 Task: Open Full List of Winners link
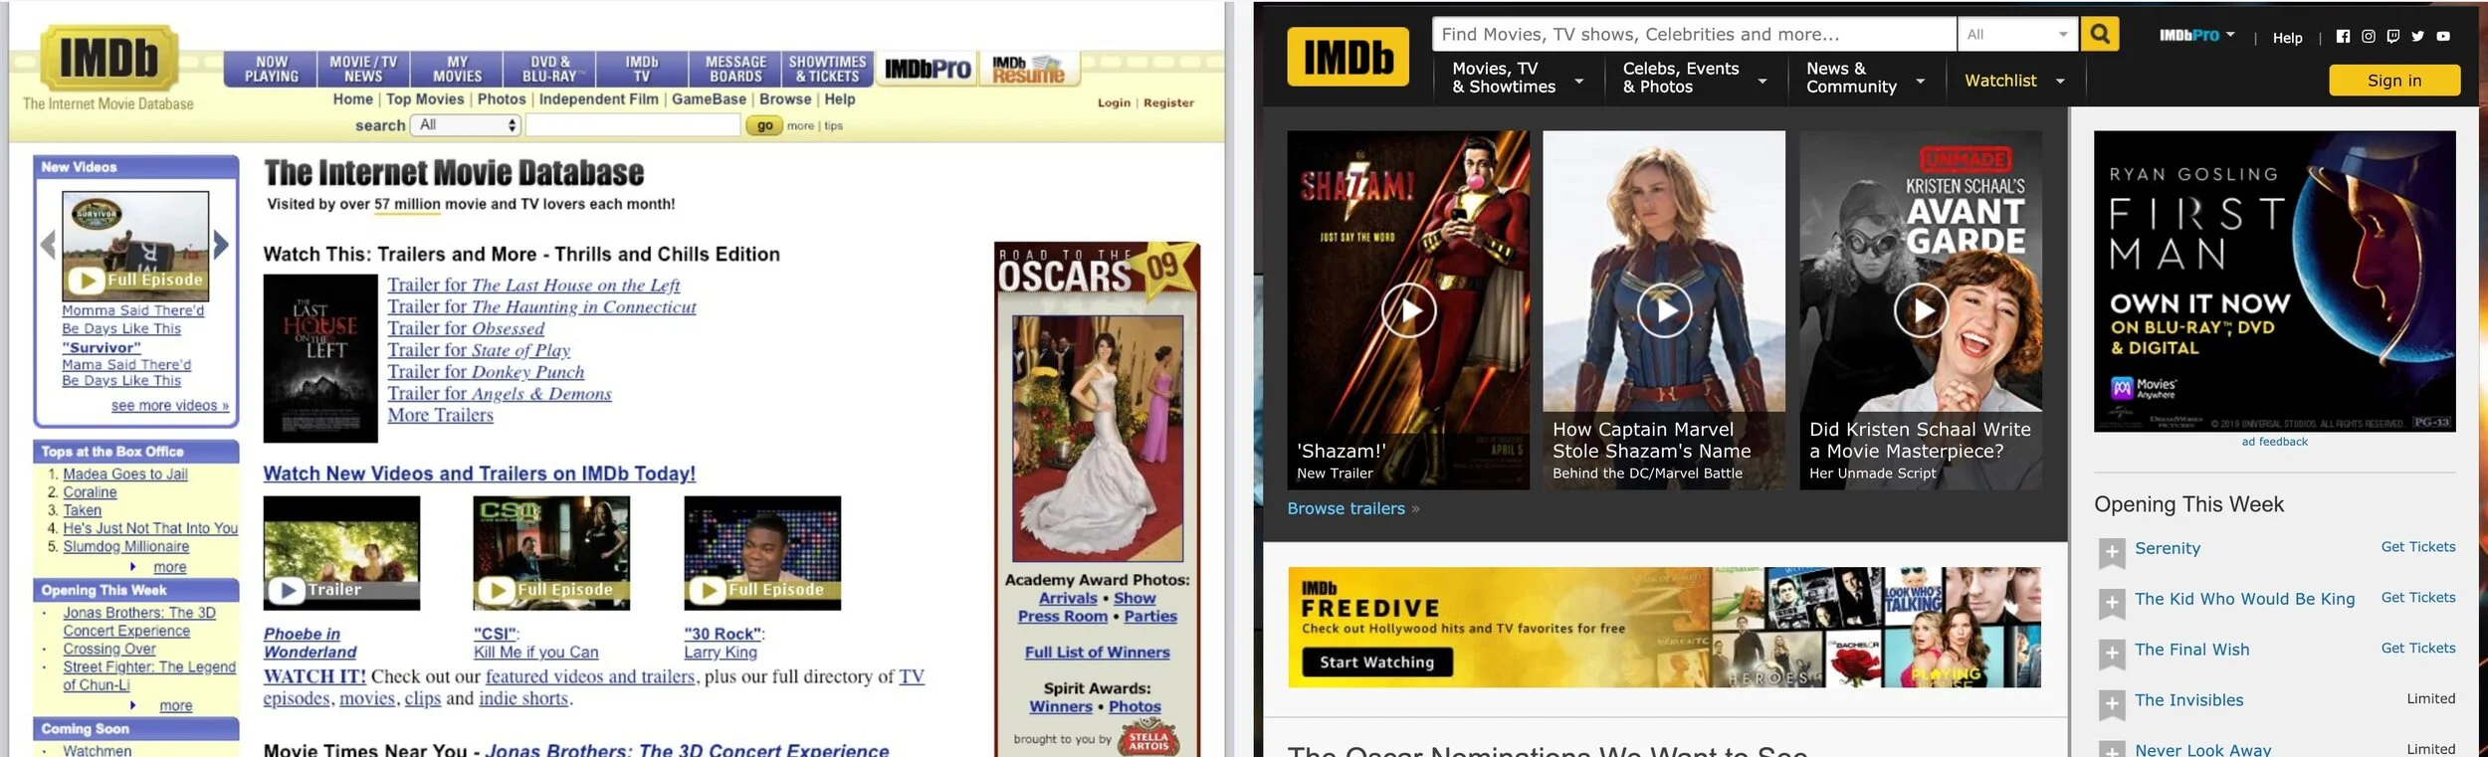point(1097,653)
